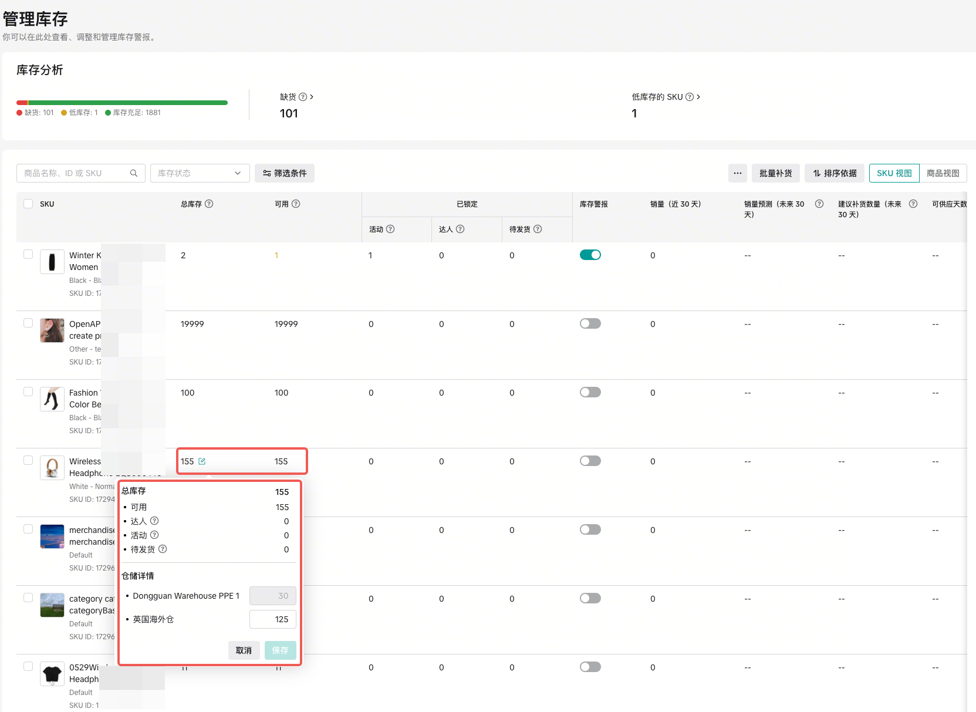Select the SKU 视图 tab
Viewport: 976px width, 712px height.
click(x=894, y=173)
